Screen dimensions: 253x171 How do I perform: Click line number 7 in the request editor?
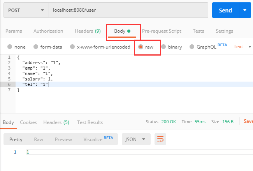(x=9, y=90)
